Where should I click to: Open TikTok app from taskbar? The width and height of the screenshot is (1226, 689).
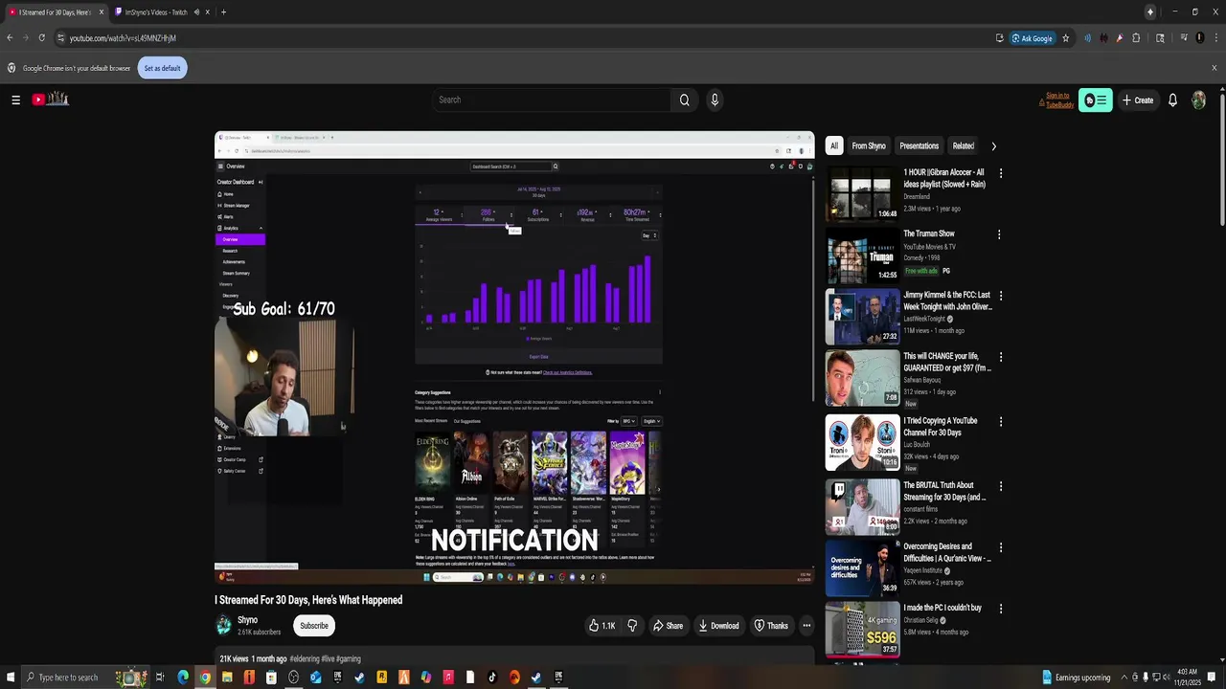coord(492,678)
